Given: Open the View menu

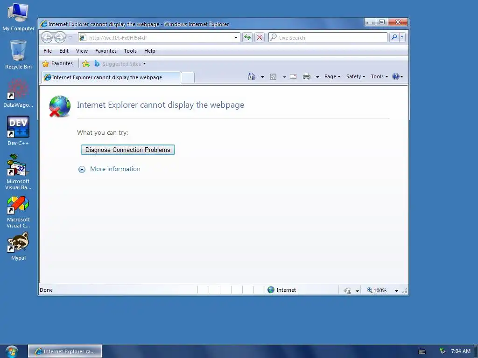Looking at the screenshot, I should 82,51.
